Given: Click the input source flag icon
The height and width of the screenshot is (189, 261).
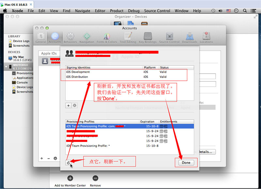Looking at the screenshot, I should click(x=229, y=11).
